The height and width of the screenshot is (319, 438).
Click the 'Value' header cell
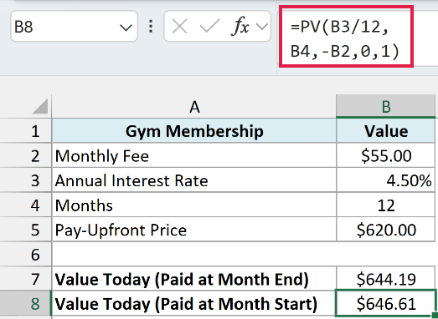[x=386, y=131]
